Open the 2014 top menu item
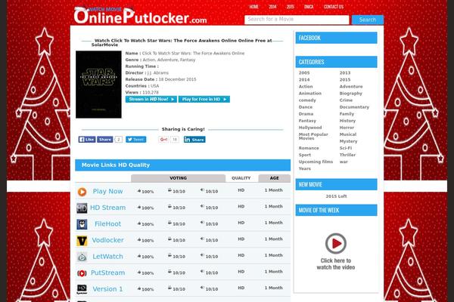454x302 pixels. pyautogui.click(x=272, y=7)
